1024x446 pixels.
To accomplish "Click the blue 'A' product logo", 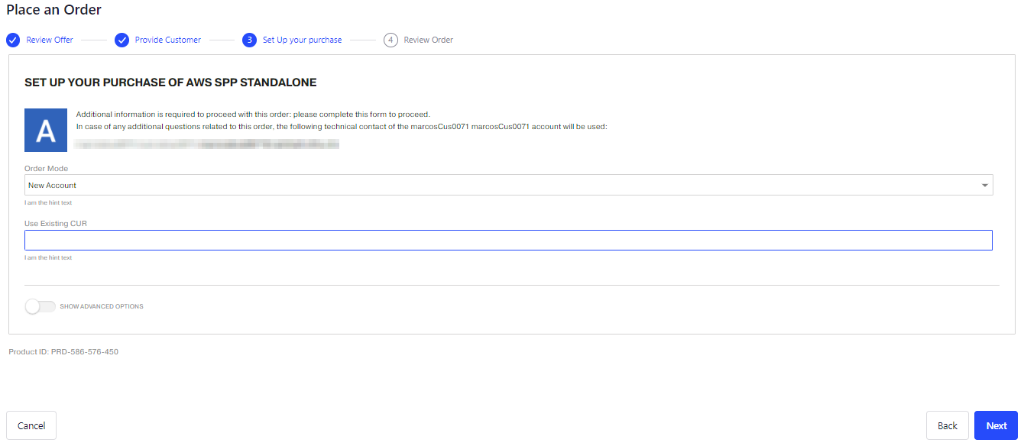I will 47,130.
